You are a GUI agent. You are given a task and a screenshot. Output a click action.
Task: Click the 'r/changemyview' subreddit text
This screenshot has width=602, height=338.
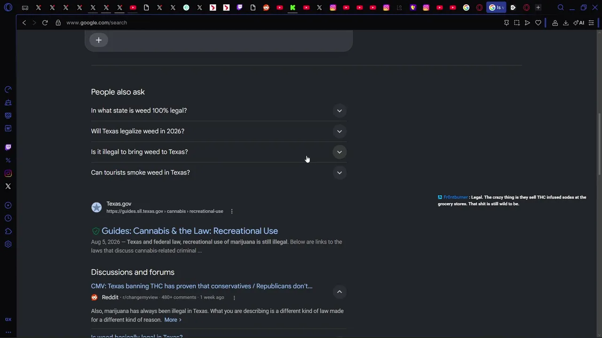pyautogui.click(x=140, y=297)
